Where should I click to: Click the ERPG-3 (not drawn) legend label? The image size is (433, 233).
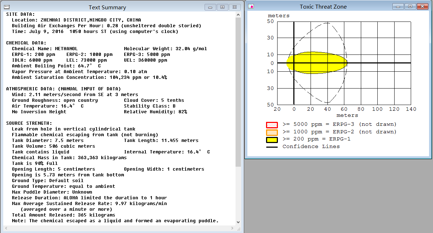coord(340,124)
